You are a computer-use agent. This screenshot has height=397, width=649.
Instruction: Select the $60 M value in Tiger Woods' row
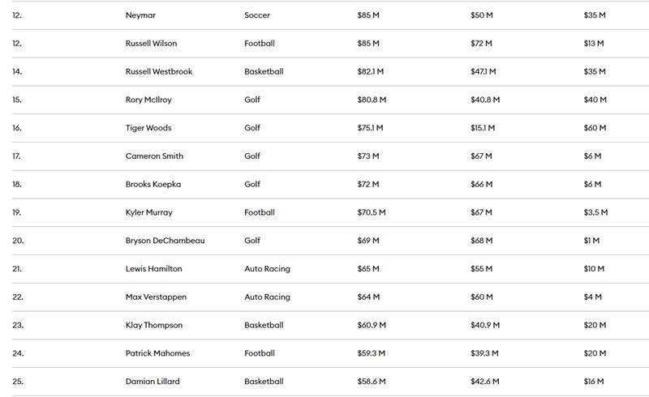coord(595,128)
